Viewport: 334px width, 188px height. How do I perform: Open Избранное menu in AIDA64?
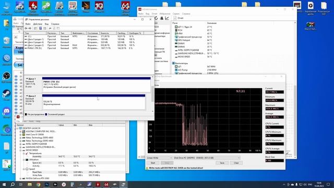tap(165, 14)
